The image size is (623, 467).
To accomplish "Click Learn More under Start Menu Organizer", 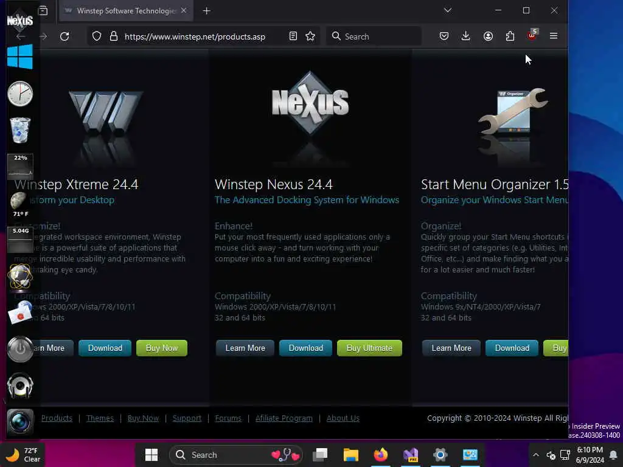I will pyautogui.click(x=451, y=348).
